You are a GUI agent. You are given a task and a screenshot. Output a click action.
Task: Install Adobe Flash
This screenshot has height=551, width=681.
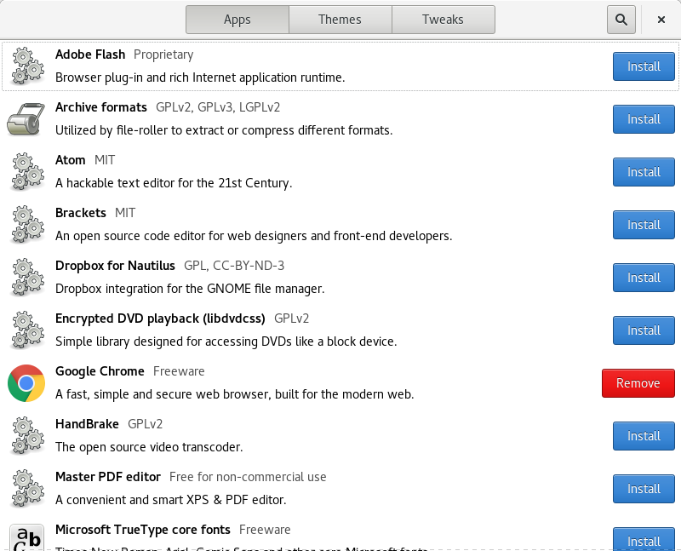644,66
